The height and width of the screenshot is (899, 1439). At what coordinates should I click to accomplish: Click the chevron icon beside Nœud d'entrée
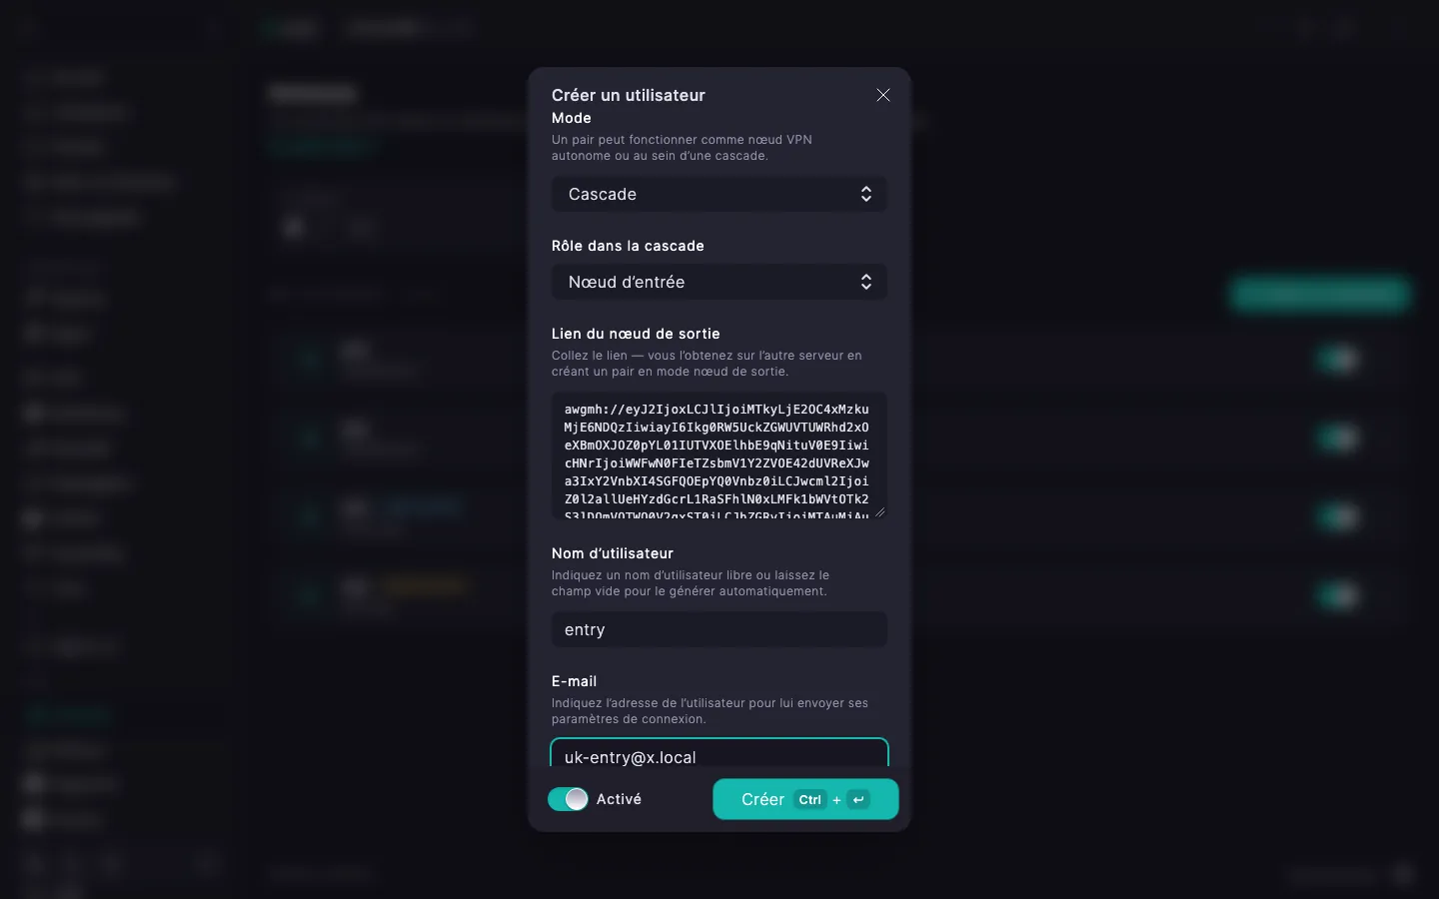(x=866, y=282)
